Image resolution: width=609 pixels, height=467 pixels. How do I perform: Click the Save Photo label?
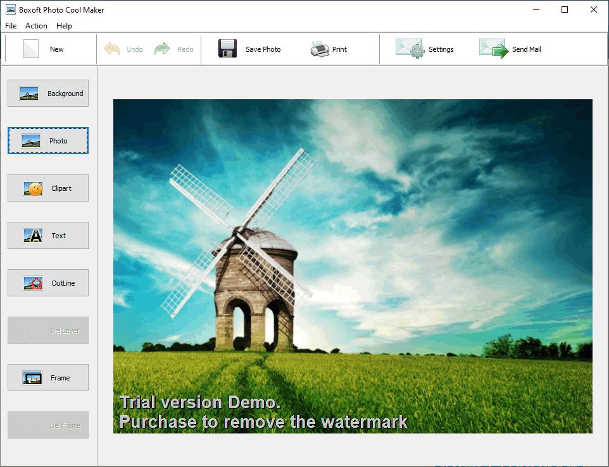coord(263,49)
